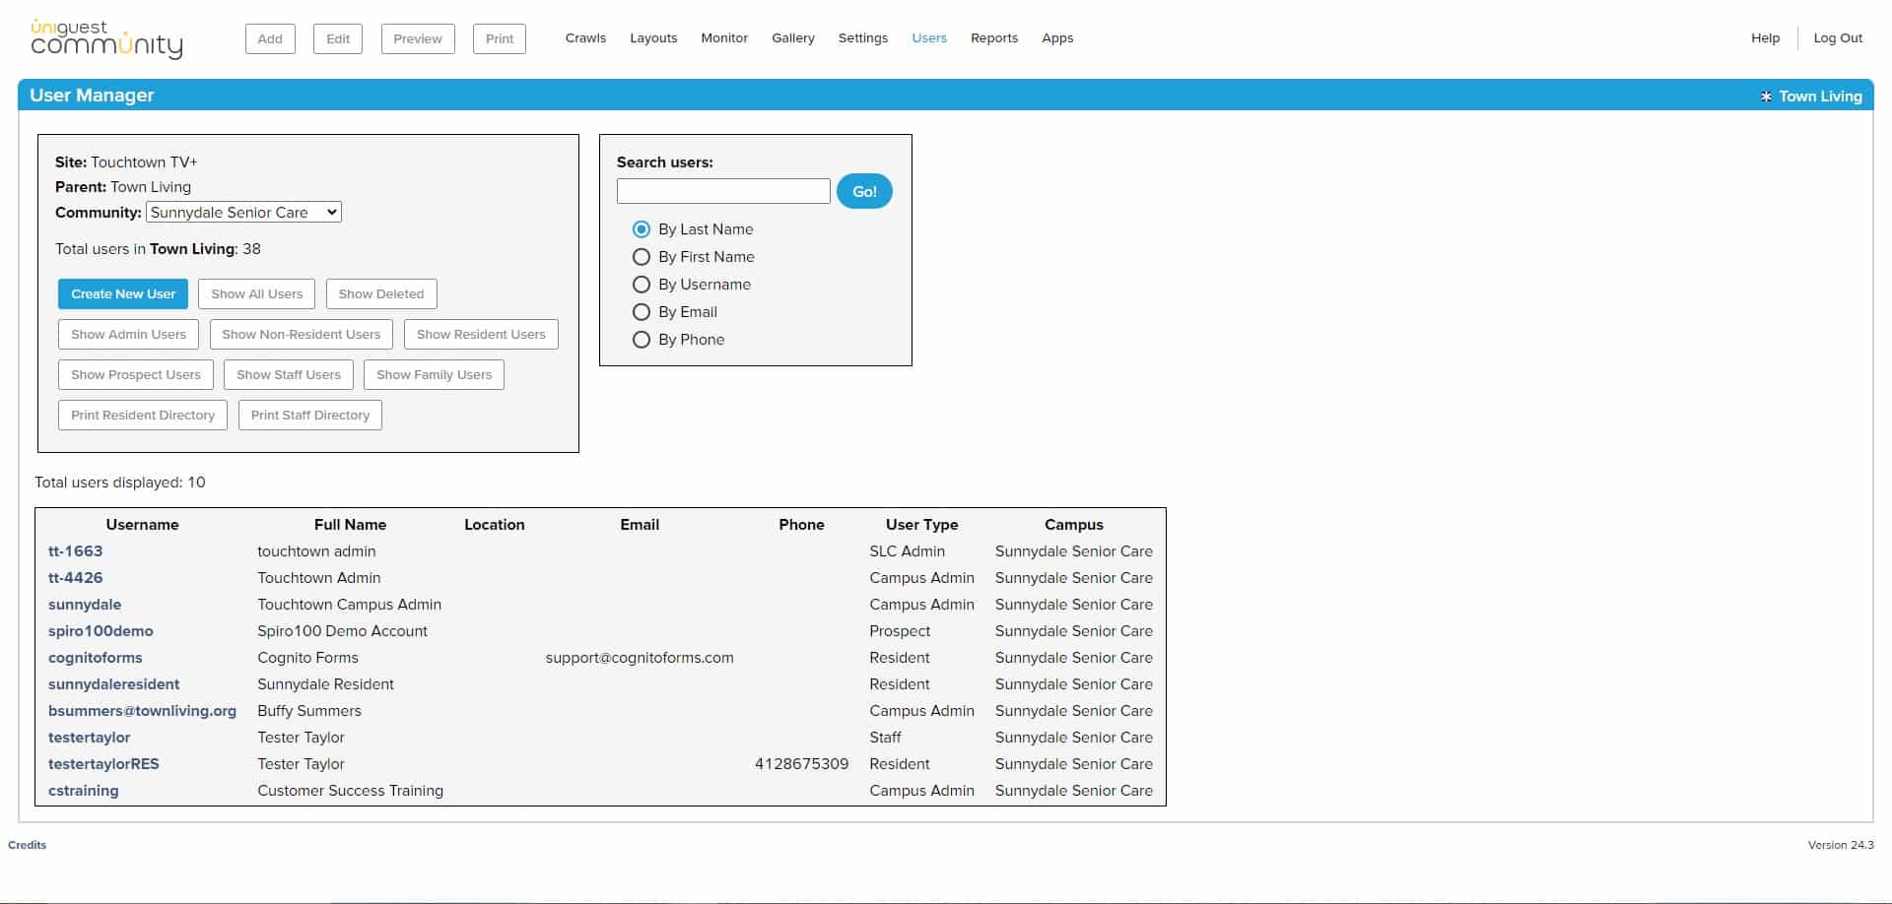
Task: Open user testertaylorRES
Action: coord(103,764)
